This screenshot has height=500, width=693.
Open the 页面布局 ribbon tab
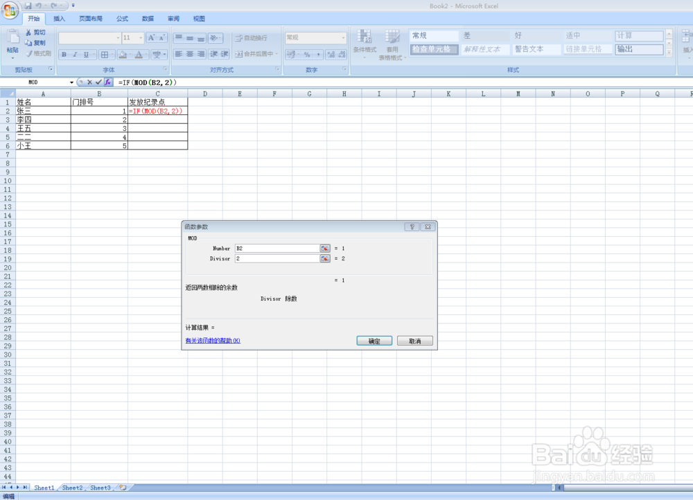pos(91,19)
